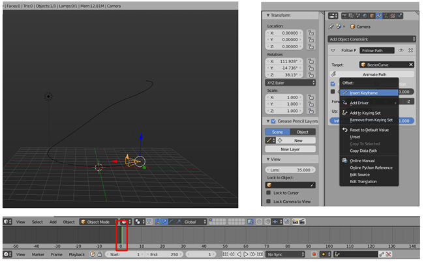Toggle Follow Path constraint visibility eye
This screenshot has height=264, width=424.
[401, 50]
